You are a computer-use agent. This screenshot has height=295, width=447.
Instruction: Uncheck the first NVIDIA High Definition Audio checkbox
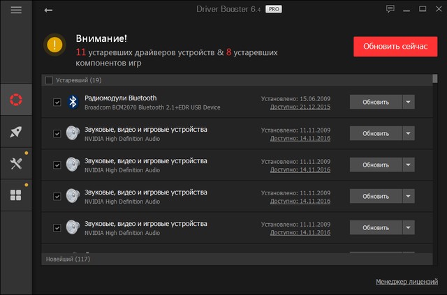point(57,134)
